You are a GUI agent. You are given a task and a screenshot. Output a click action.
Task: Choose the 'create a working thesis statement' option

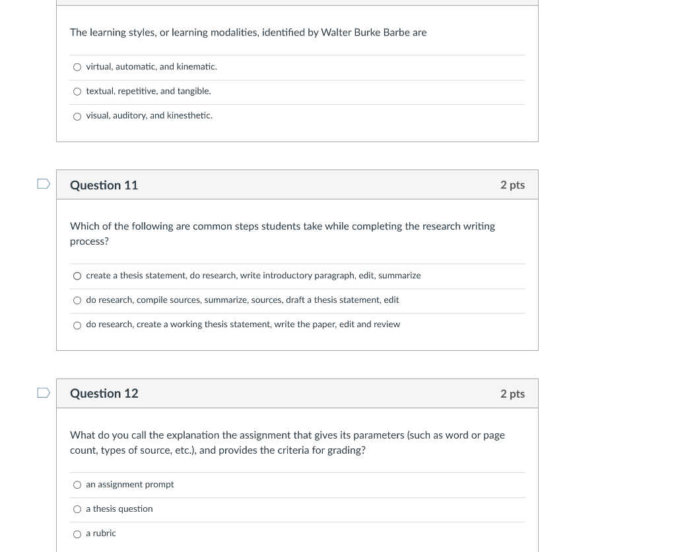77,324
